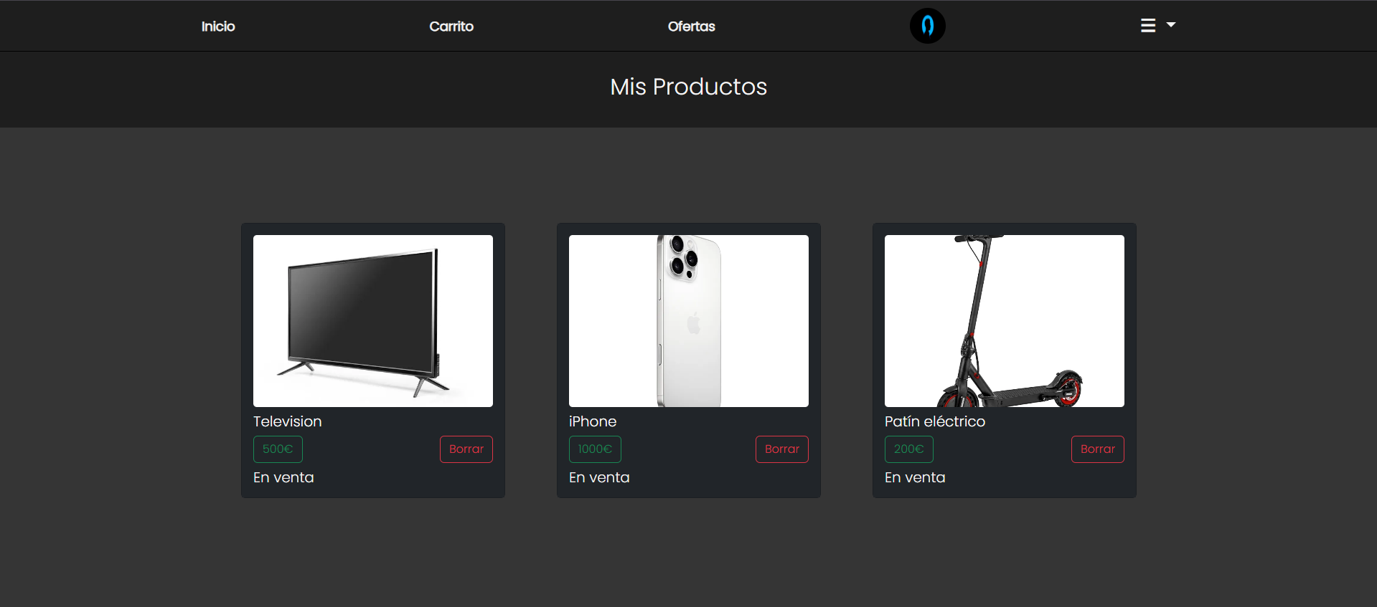Screen dimensions: 1377x607
Task: Open the hamburger menu dropdown
Action: point(1157,26)
